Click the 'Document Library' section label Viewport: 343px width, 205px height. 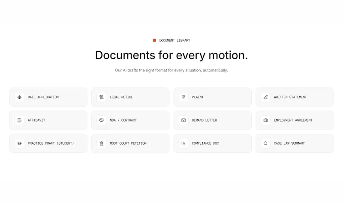(175, 40)
